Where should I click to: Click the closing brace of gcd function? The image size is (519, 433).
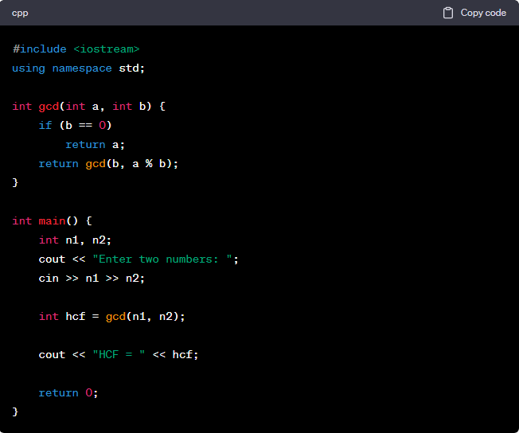(15, 183)
